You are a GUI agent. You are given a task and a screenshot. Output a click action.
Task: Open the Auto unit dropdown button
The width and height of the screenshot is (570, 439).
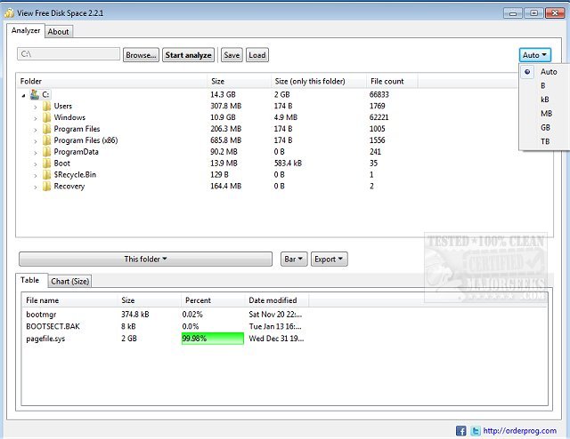[534, 55]
